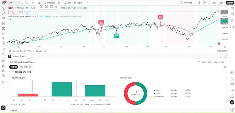Toggle hide all drawings eye icon
This screenshot has width=235, height=113.
[x=3, y=75]
